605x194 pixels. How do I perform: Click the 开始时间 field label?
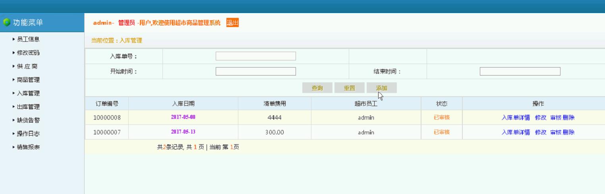point(124,72)
